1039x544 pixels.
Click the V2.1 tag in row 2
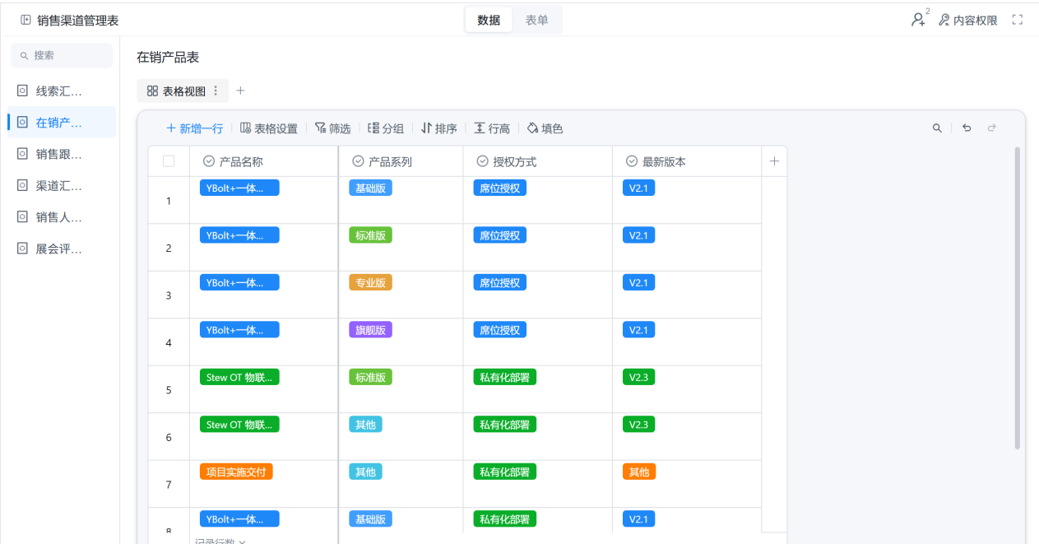(x=638, y=235)
